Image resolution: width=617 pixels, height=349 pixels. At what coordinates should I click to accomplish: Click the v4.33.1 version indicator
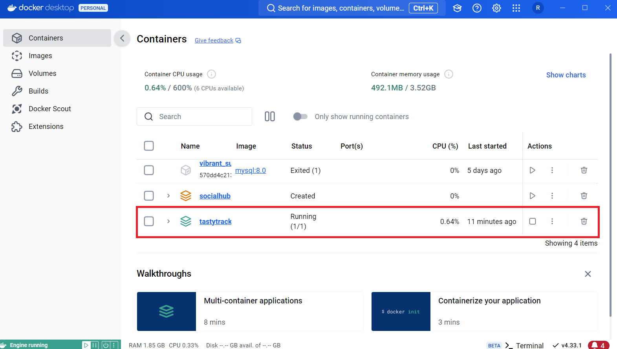click(x=567, y=345)
